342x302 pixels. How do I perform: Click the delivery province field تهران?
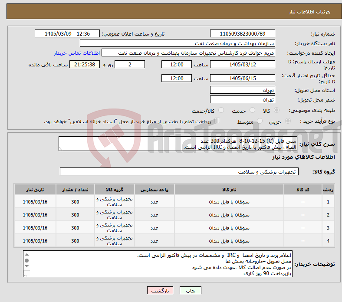click(242, 90)
